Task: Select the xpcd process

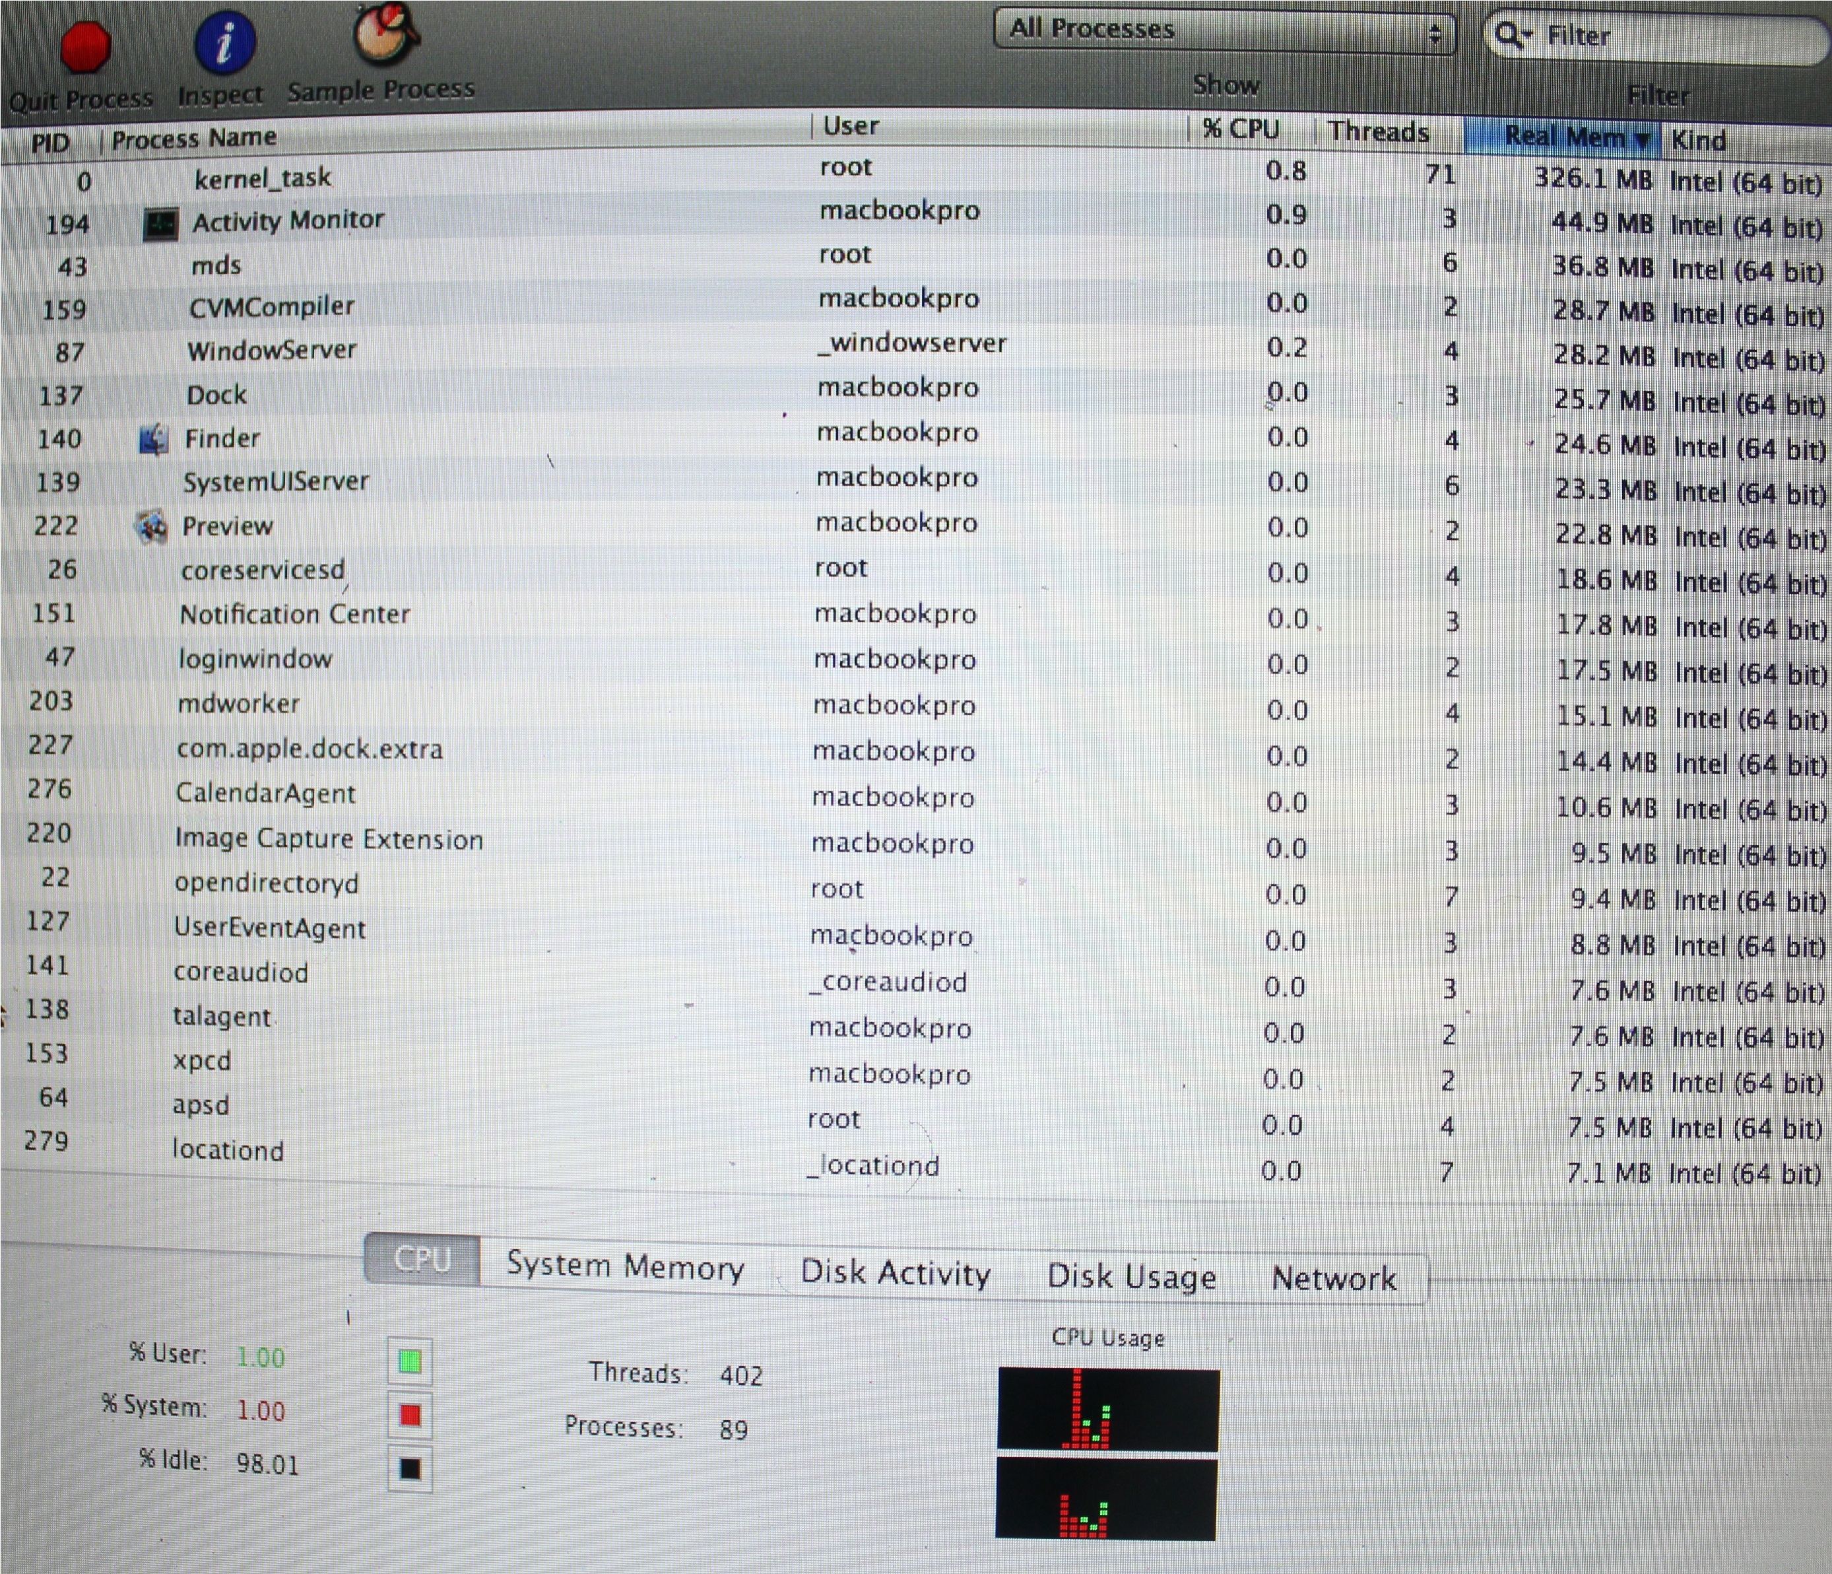Action: pos(201,1060)
